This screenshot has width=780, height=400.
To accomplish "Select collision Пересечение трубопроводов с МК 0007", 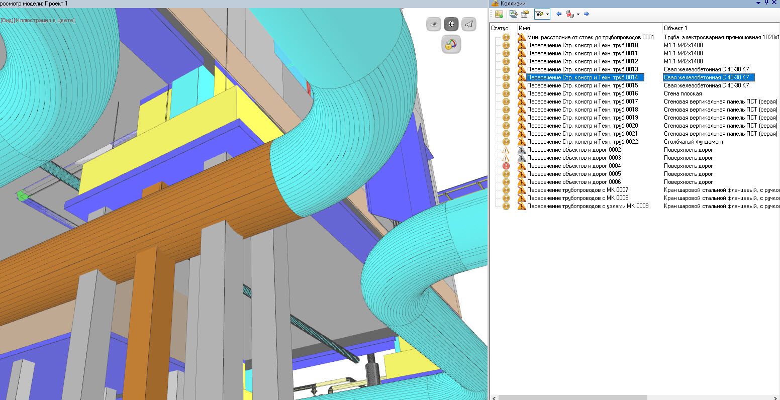I will point(577,190).
